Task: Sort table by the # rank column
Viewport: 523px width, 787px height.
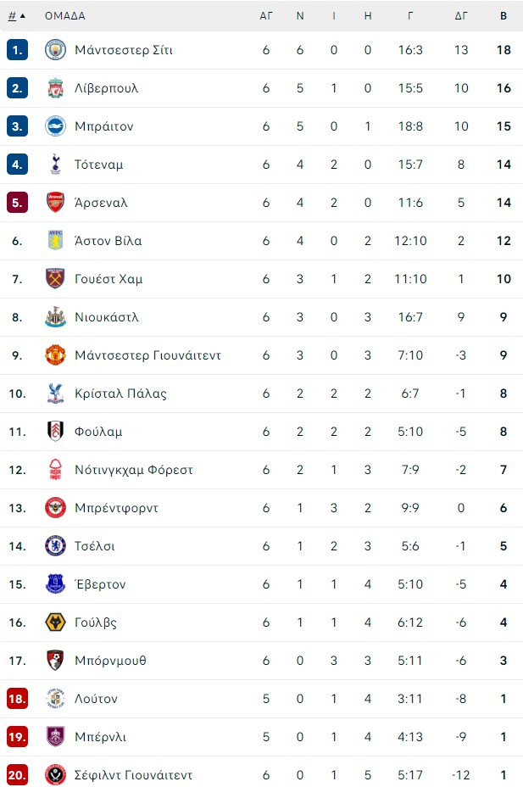Action: pyautogui.click(x=16, y=15)
